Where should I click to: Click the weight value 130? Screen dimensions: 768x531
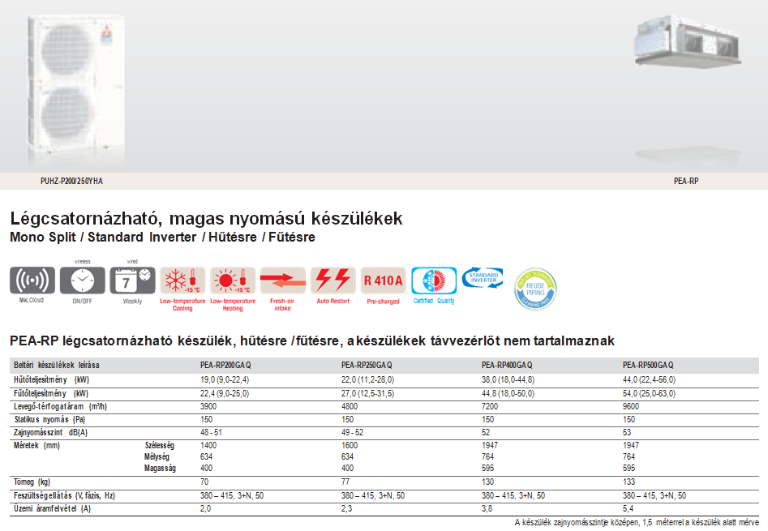[x=488, y=482]
